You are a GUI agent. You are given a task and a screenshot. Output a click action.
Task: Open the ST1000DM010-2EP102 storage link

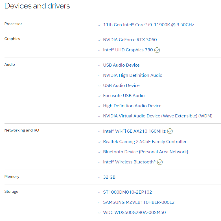point(127,192)
